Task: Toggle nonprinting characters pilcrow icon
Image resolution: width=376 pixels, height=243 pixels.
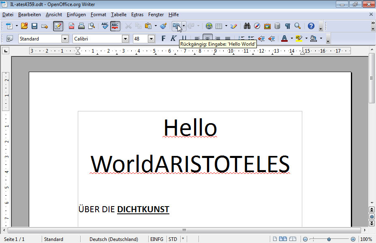Action: pos(288,26)
